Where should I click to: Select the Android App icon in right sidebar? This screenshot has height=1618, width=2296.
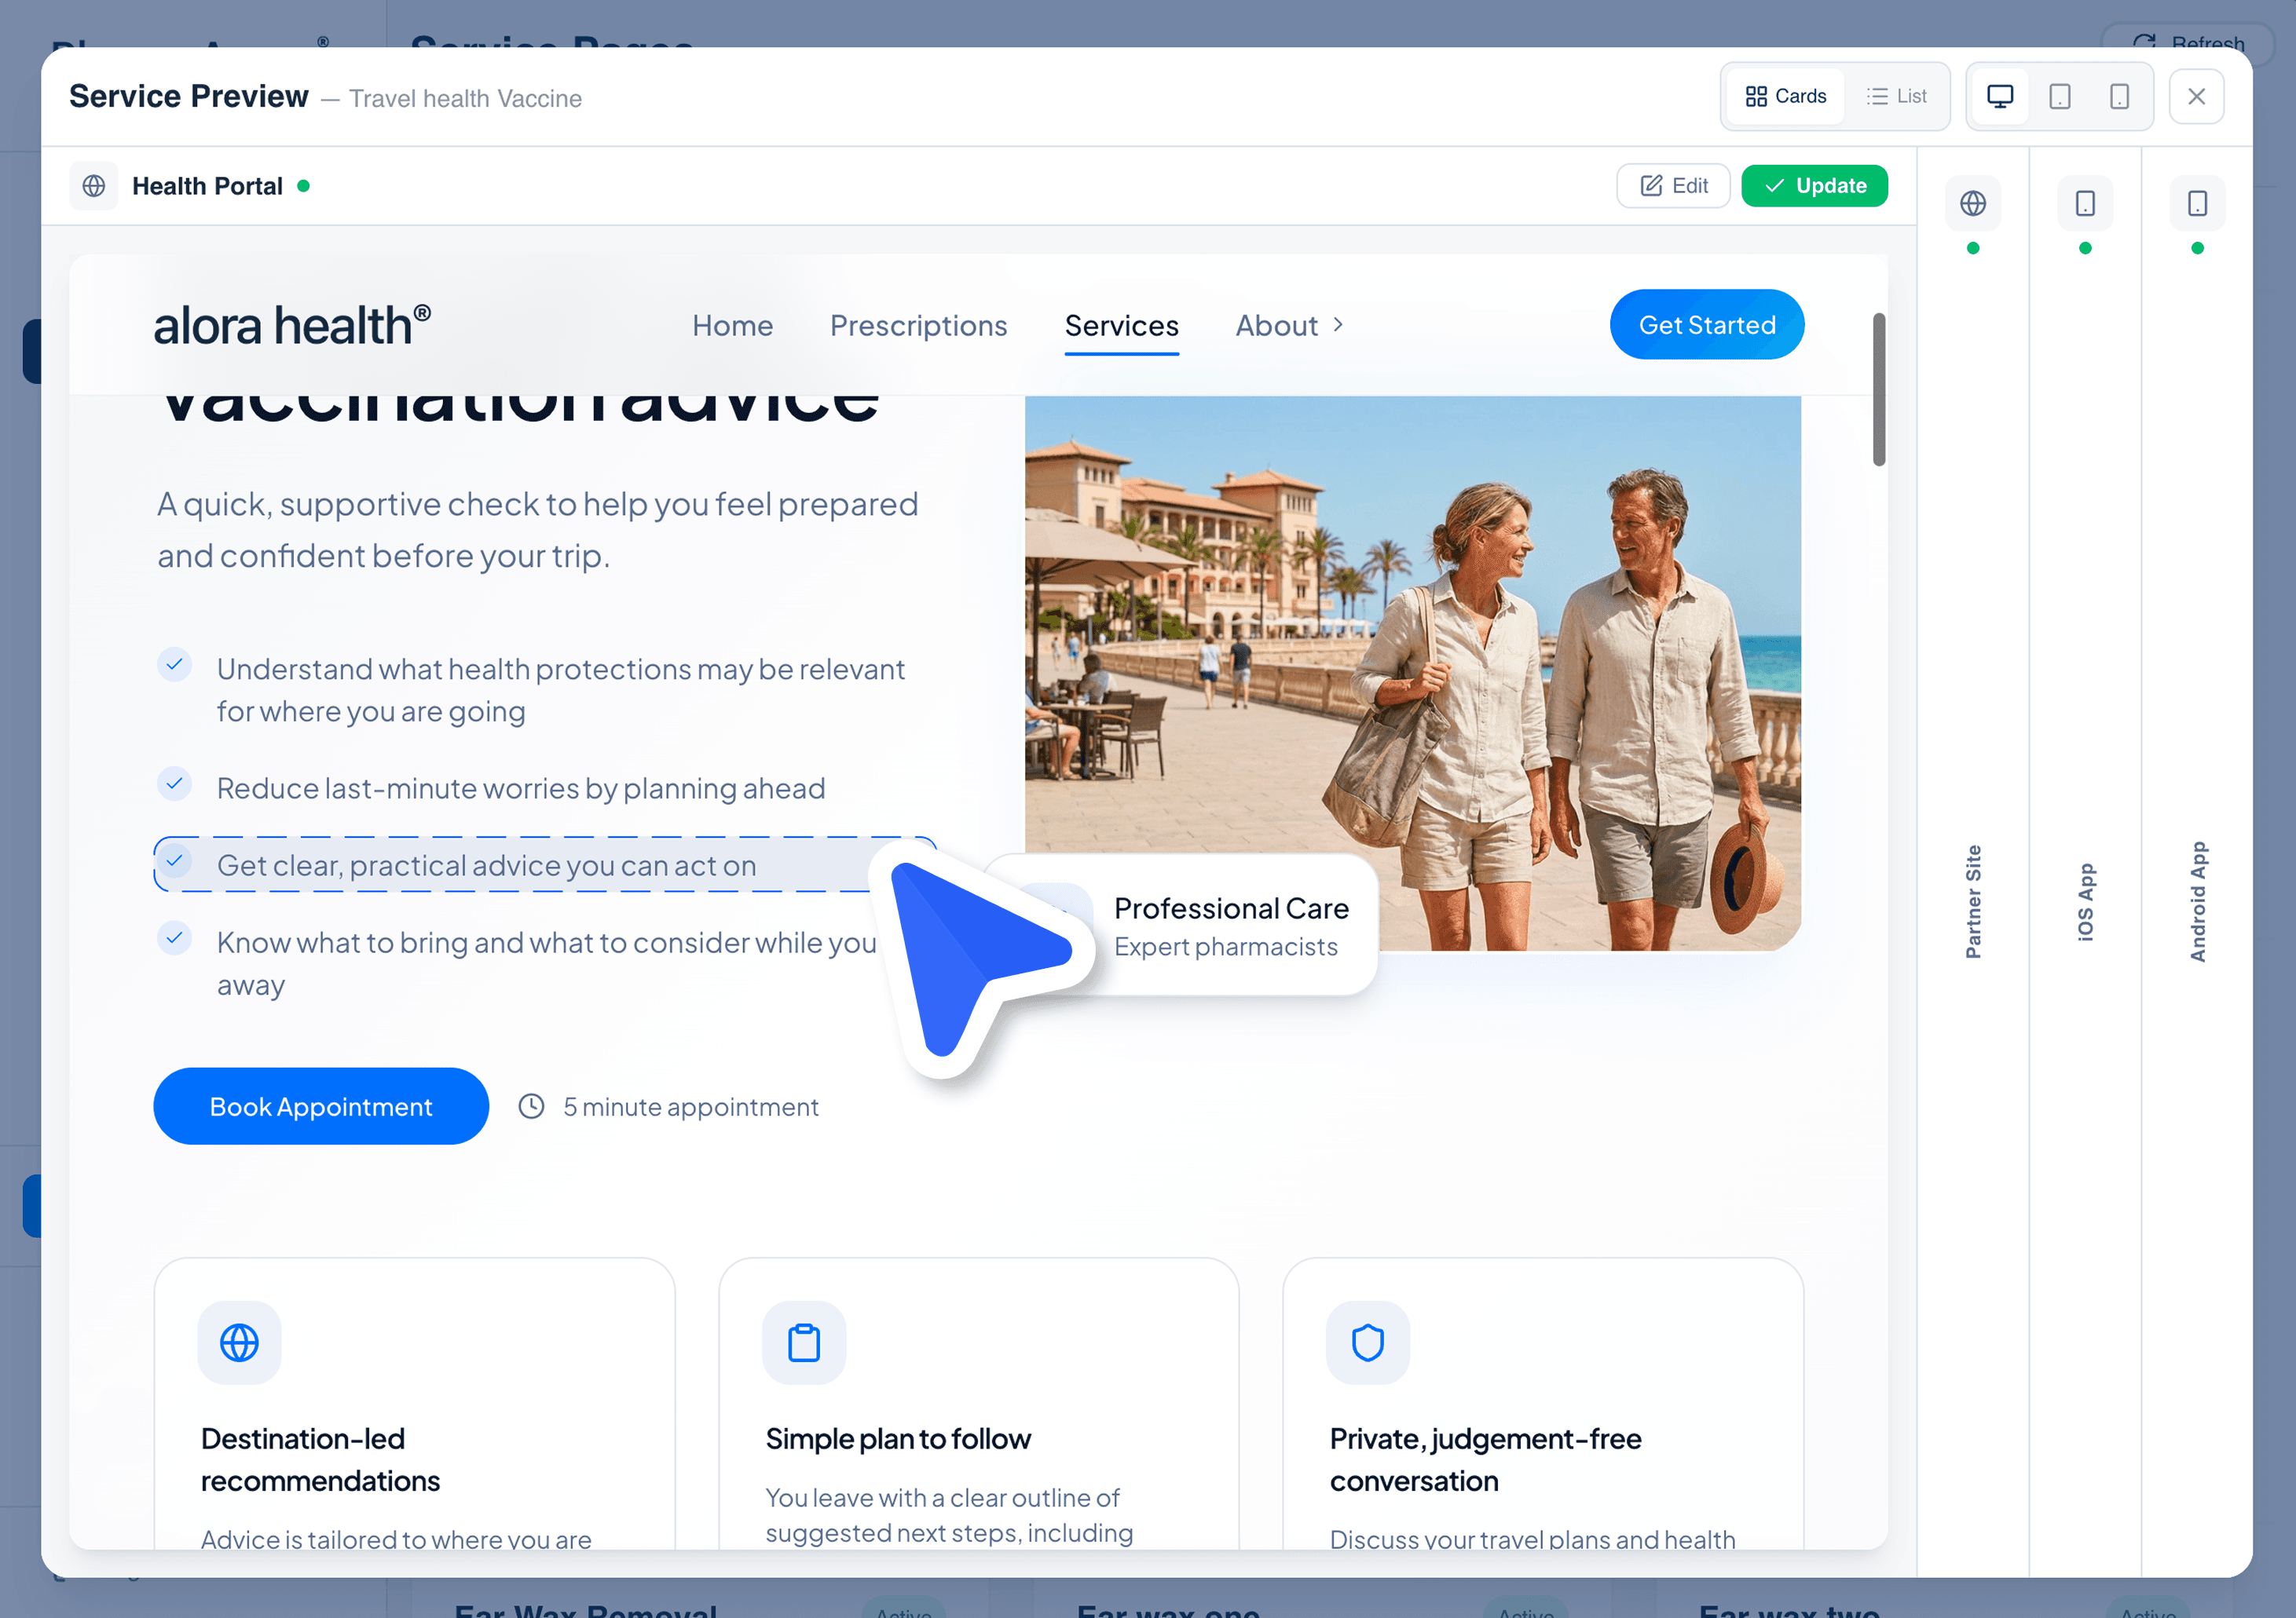click(x=2198, y=203)
